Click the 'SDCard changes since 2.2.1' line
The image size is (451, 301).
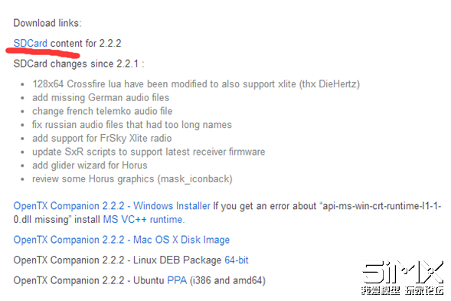[79, 64]
